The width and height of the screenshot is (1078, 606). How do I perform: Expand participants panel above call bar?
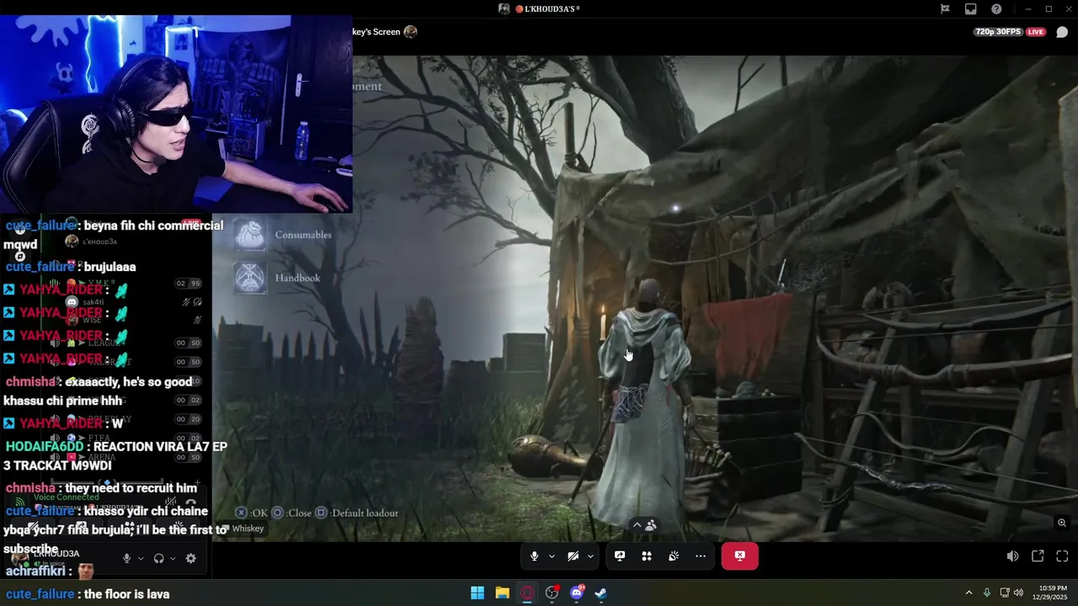click(644, 525)
